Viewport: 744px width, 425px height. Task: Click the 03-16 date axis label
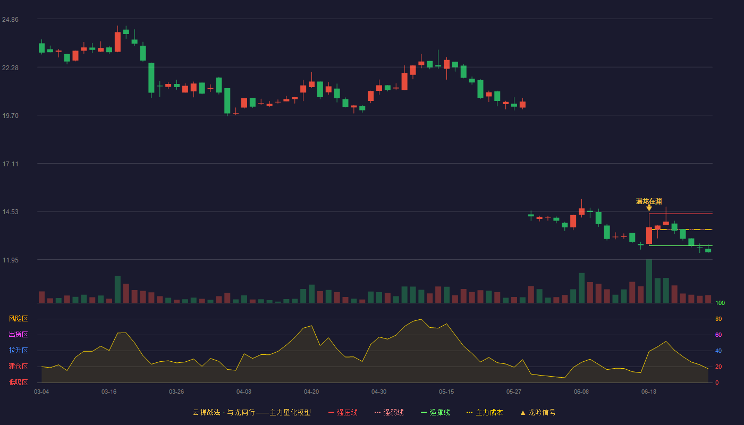tap(109, 392)
